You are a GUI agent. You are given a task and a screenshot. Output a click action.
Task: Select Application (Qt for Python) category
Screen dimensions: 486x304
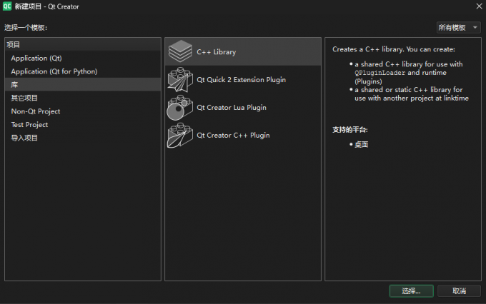(x=54, y=71)
